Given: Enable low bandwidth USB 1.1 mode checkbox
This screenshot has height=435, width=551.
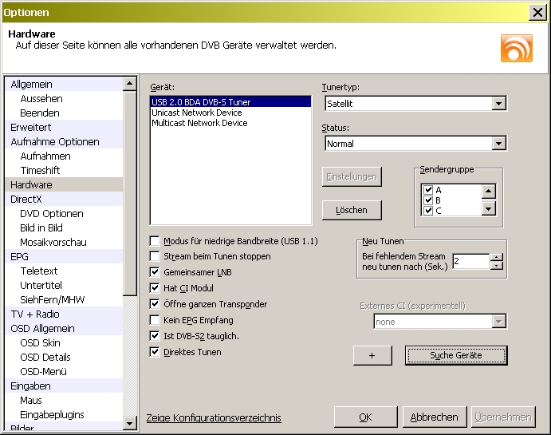Looking at the screenshot, I should [x=155, y=241].
